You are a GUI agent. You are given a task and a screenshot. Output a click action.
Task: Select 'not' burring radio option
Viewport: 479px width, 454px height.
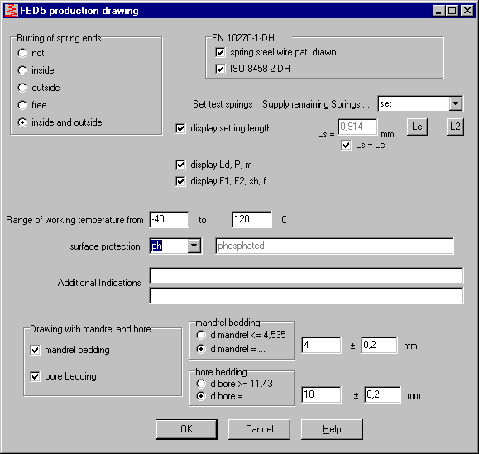tap(22, 53)
